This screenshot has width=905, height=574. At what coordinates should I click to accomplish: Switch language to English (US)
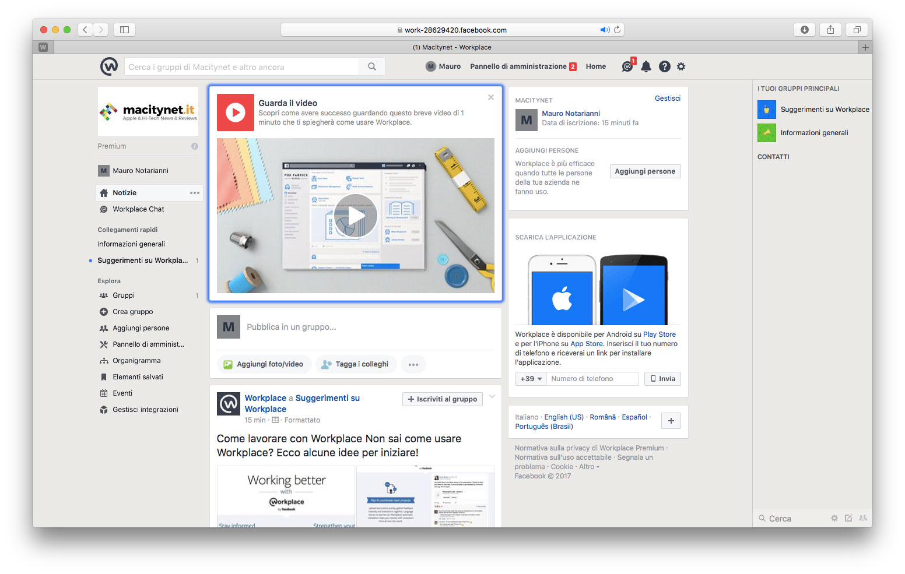[564, 417]
